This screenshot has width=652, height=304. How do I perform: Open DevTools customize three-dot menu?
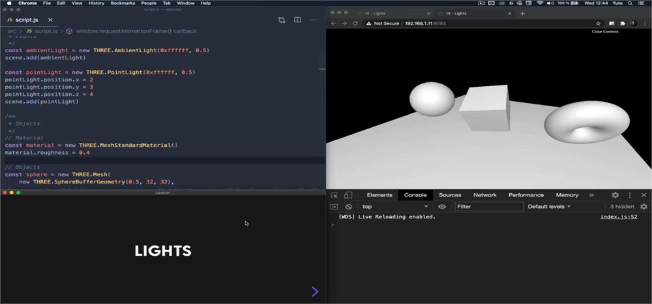[x=630, y=195]
